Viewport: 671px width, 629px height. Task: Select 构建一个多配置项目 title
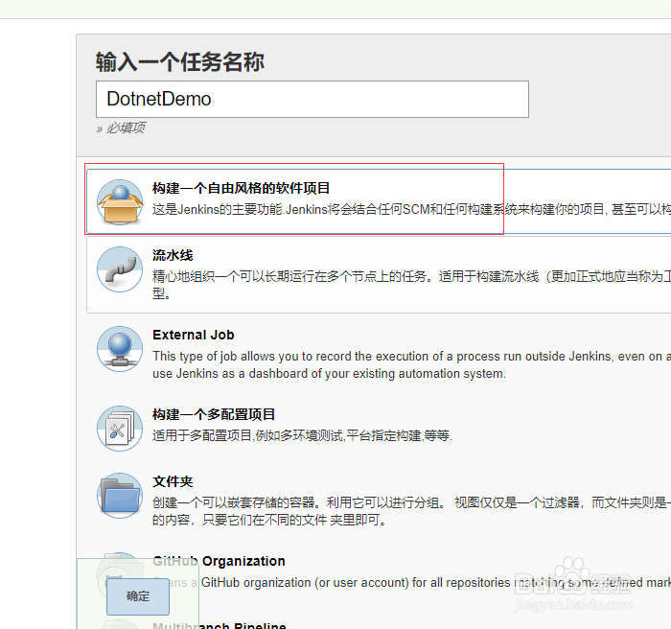coord(214,414)
